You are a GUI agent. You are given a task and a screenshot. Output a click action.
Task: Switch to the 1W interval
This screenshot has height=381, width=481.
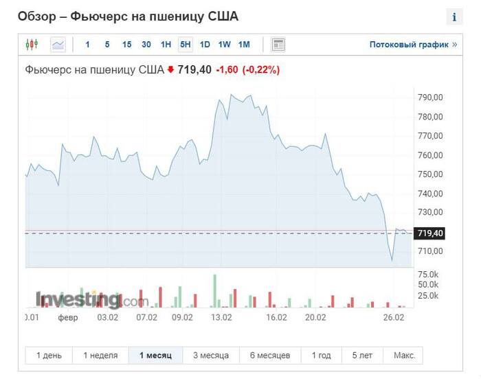coord(225,45)
